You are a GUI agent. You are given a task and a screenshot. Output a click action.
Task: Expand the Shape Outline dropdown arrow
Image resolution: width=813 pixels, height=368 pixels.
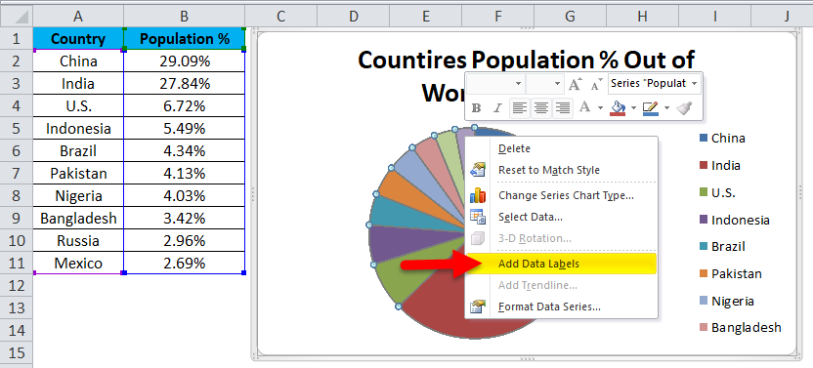point(666,107)
